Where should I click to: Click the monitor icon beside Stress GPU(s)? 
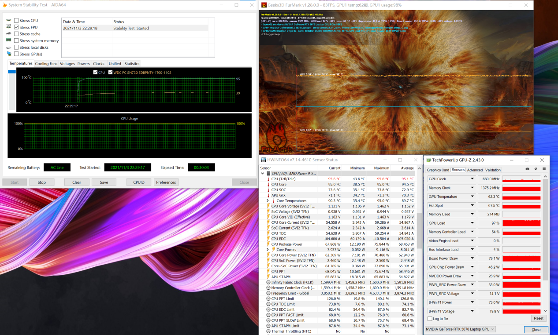[9, 54]
